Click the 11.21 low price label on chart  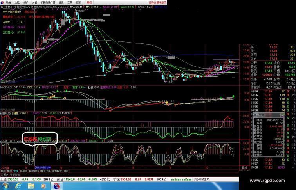click(170, 82)
